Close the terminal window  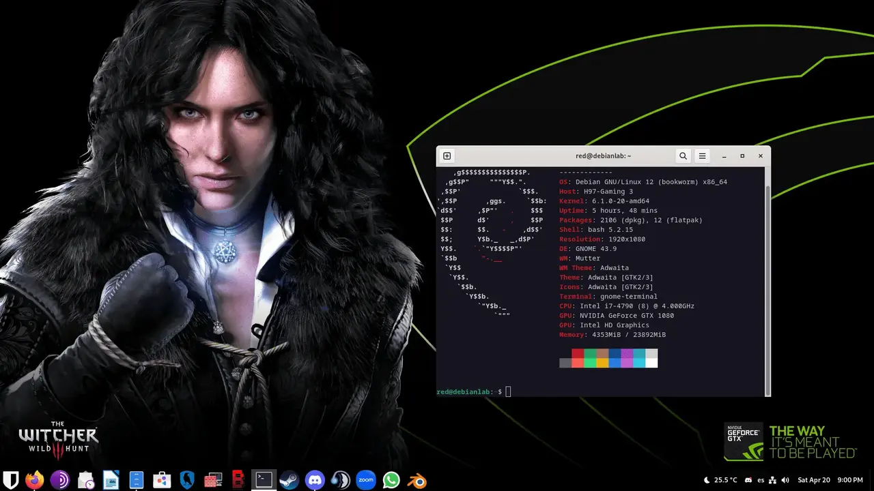(761, 156)
